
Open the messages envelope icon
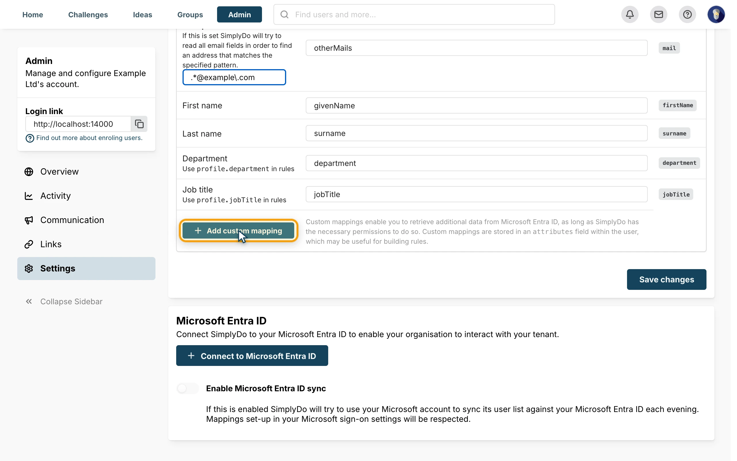click(658, 14)
